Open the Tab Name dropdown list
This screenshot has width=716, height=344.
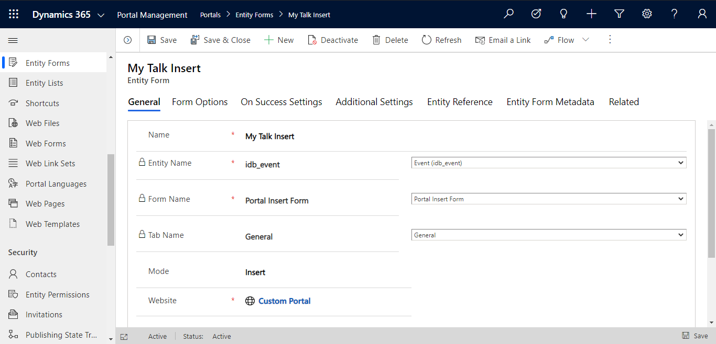point(549,235)
